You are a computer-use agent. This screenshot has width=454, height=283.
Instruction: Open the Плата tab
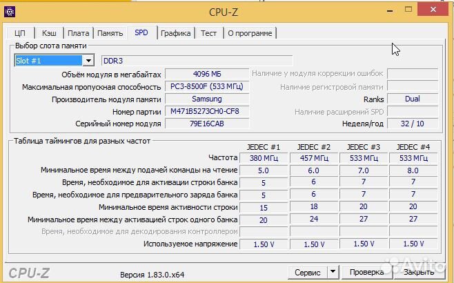coord(78,33)
